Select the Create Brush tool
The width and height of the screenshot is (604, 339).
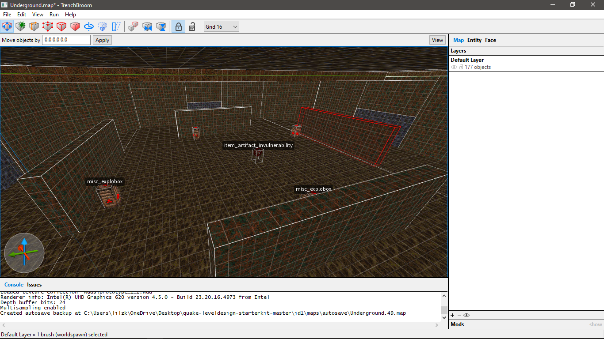(x=20, y=26)
